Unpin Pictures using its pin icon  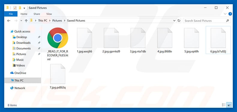39,54
